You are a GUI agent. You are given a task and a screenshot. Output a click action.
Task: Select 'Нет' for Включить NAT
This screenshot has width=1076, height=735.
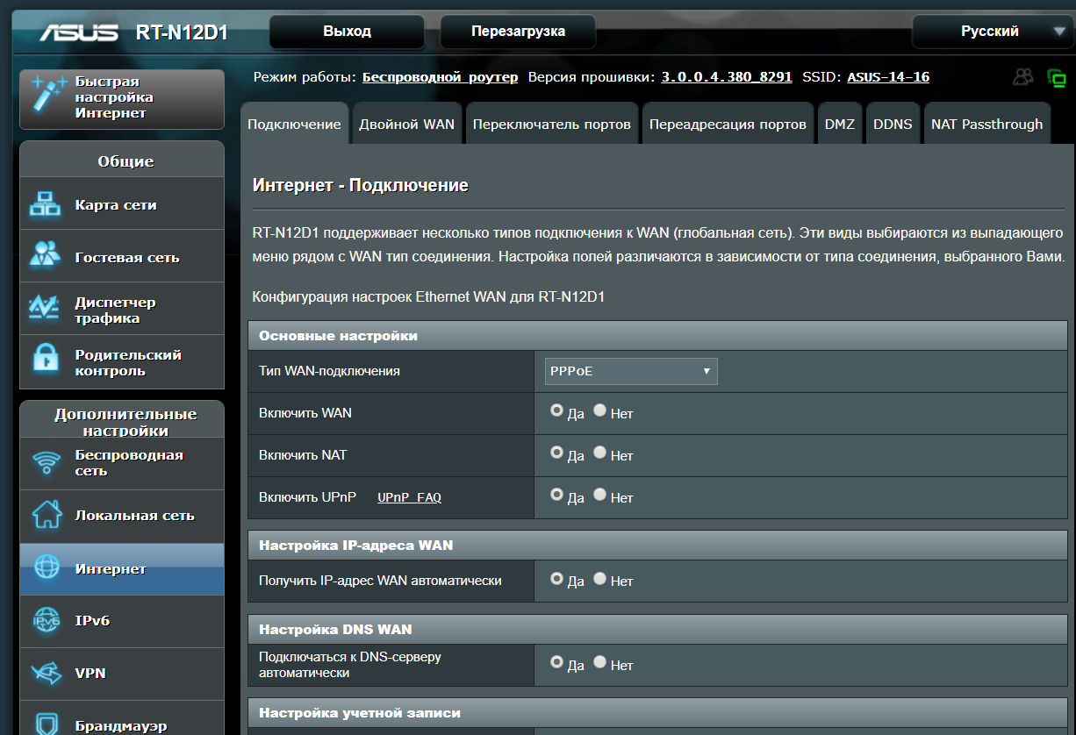pyautogui.click(x=600, y=453)
